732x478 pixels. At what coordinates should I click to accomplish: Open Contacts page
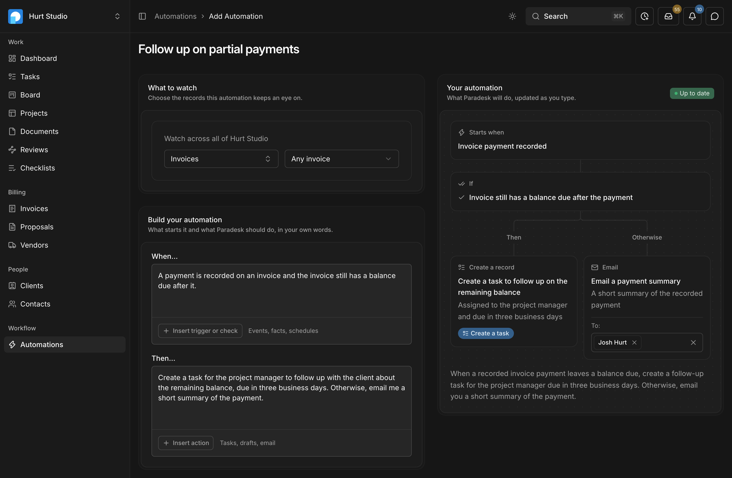click(65, 304)
